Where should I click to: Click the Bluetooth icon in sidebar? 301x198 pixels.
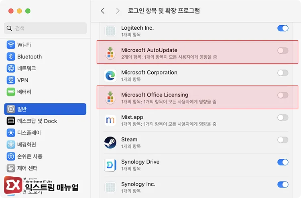[11, 57]
